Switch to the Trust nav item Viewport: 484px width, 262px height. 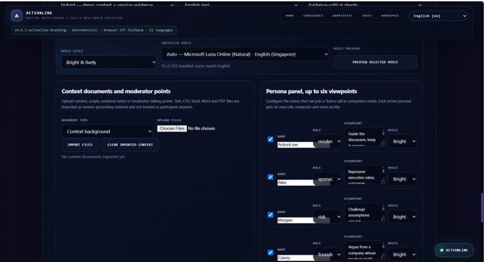pyautogui.click(x=367, y=16)
